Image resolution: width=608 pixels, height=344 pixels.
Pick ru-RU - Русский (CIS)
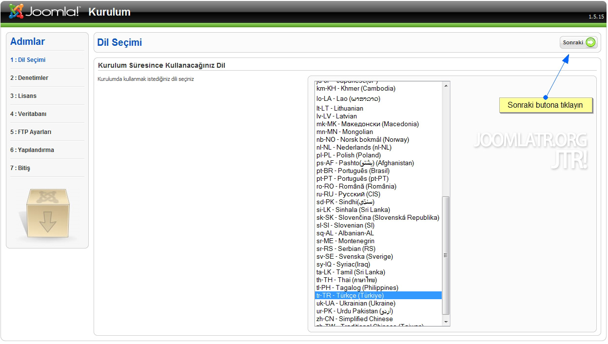[378, 194]
